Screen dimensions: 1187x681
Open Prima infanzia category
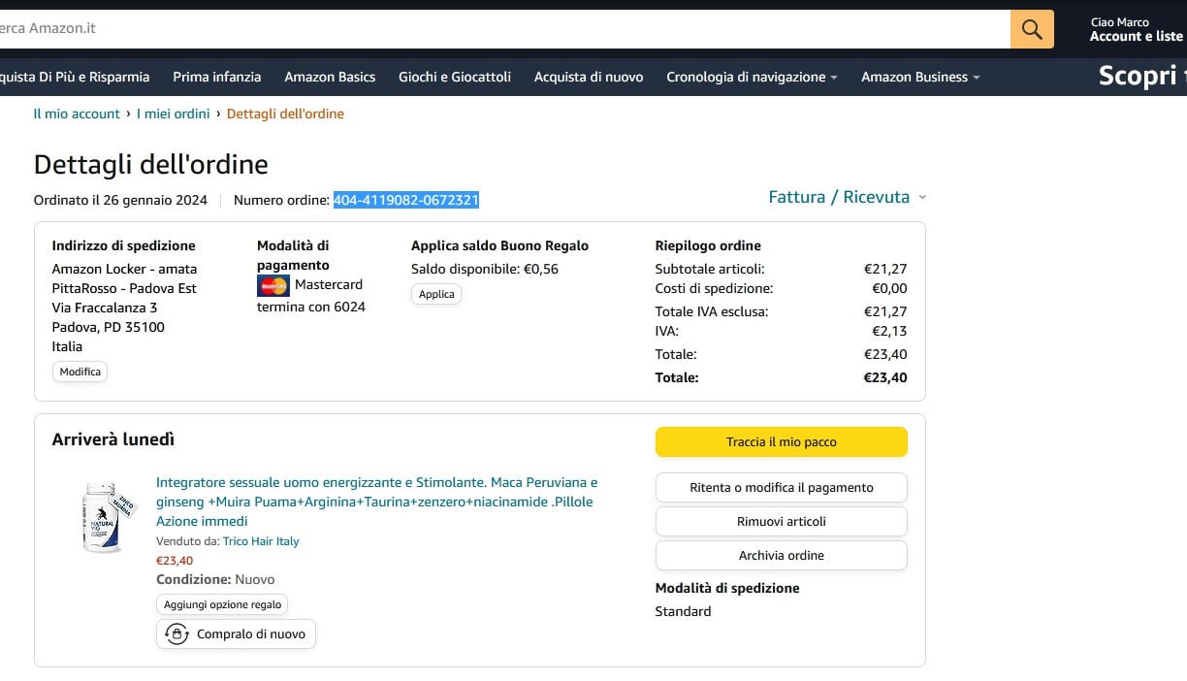(217, 77)
